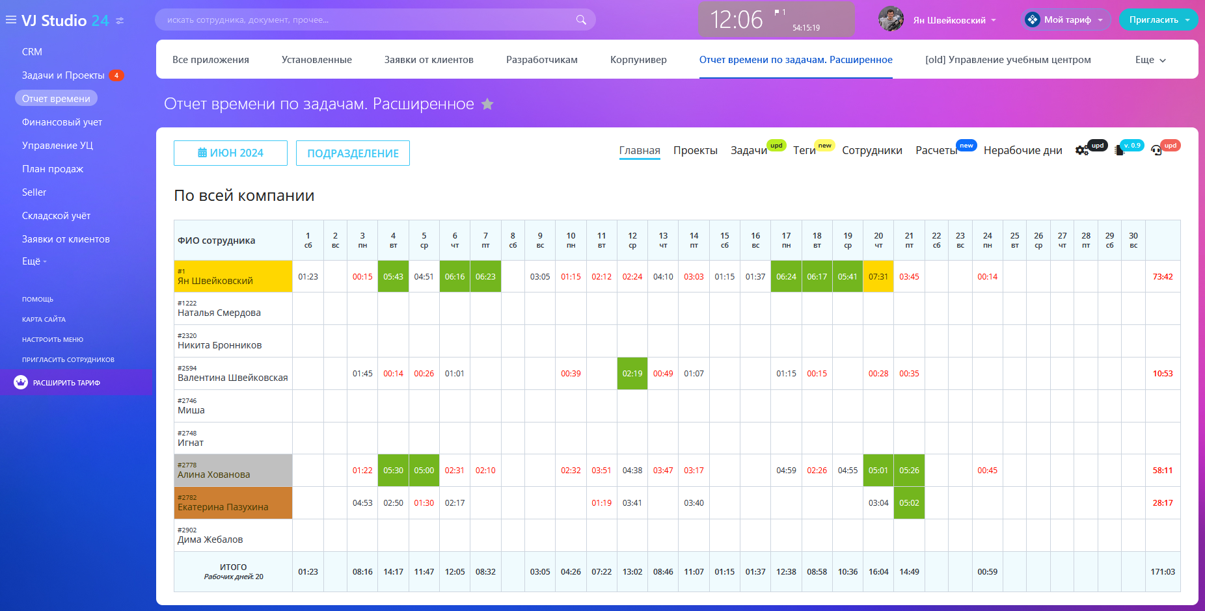Click the version v. 0.9 changelog icon
The image size is (1205, 611).
click(1119, 150)
